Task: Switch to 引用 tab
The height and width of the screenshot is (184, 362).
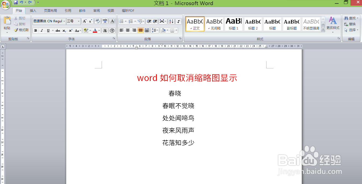Action: tap(68, 11)
